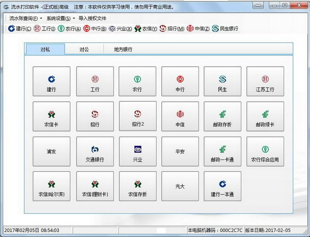Select the 中行 bank tile

[x=180, y=82]
